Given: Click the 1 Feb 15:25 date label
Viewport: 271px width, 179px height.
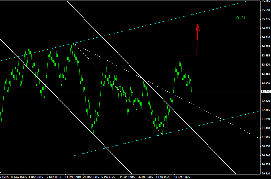Looking at the screenshot, I should [x=163, y=177].
